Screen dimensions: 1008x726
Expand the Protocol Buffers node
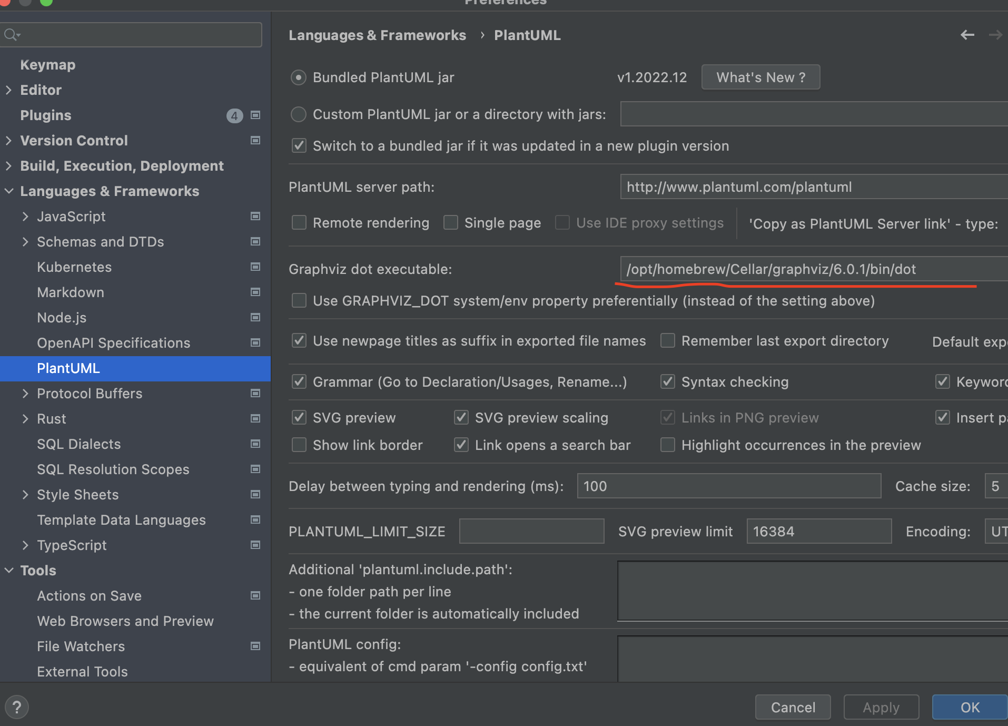25,394
